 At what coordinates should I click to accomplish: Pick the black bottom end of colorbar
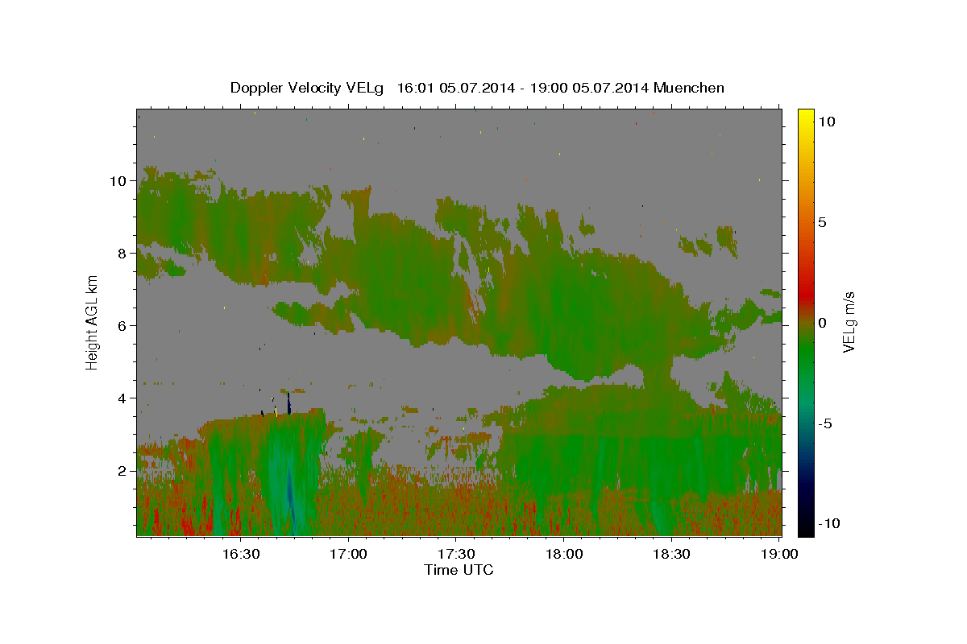[x=805, y=527]
